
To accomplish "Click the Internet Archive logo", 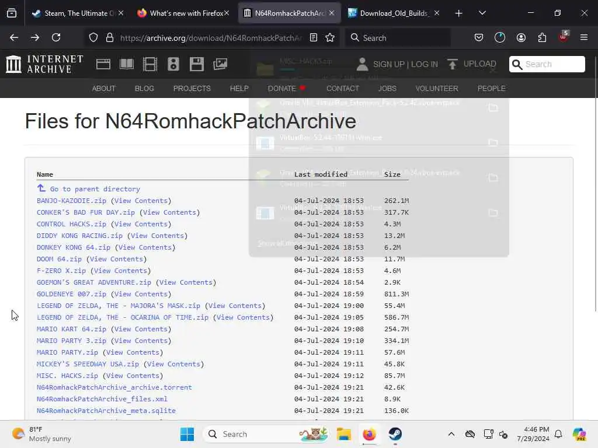I will coord(44,64).
